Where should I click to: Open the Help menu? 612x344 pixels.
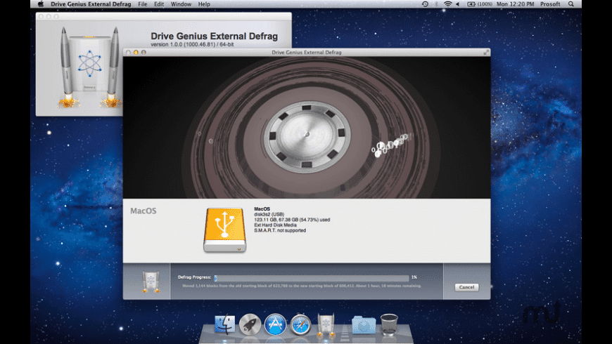click(204, 4)
